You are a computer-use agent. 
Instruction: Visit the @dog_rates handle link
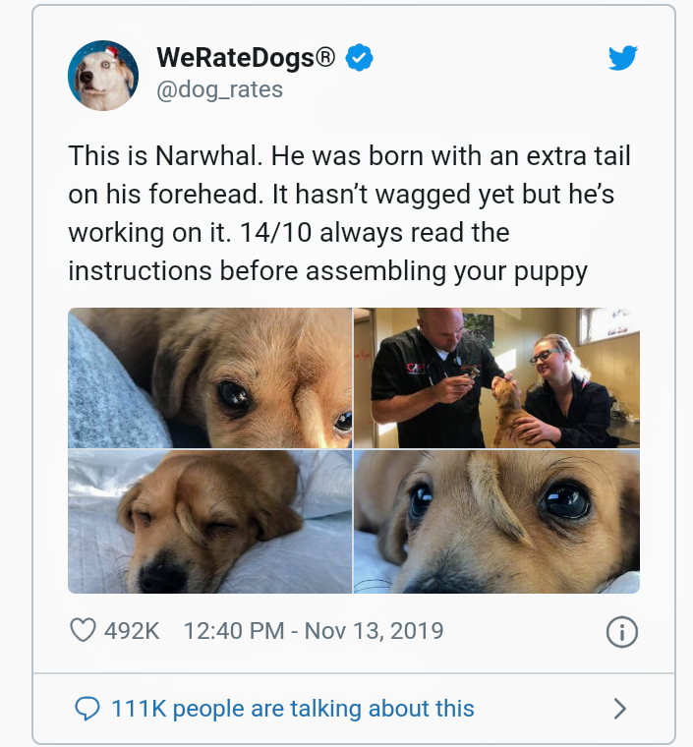(x=219, y=89)
